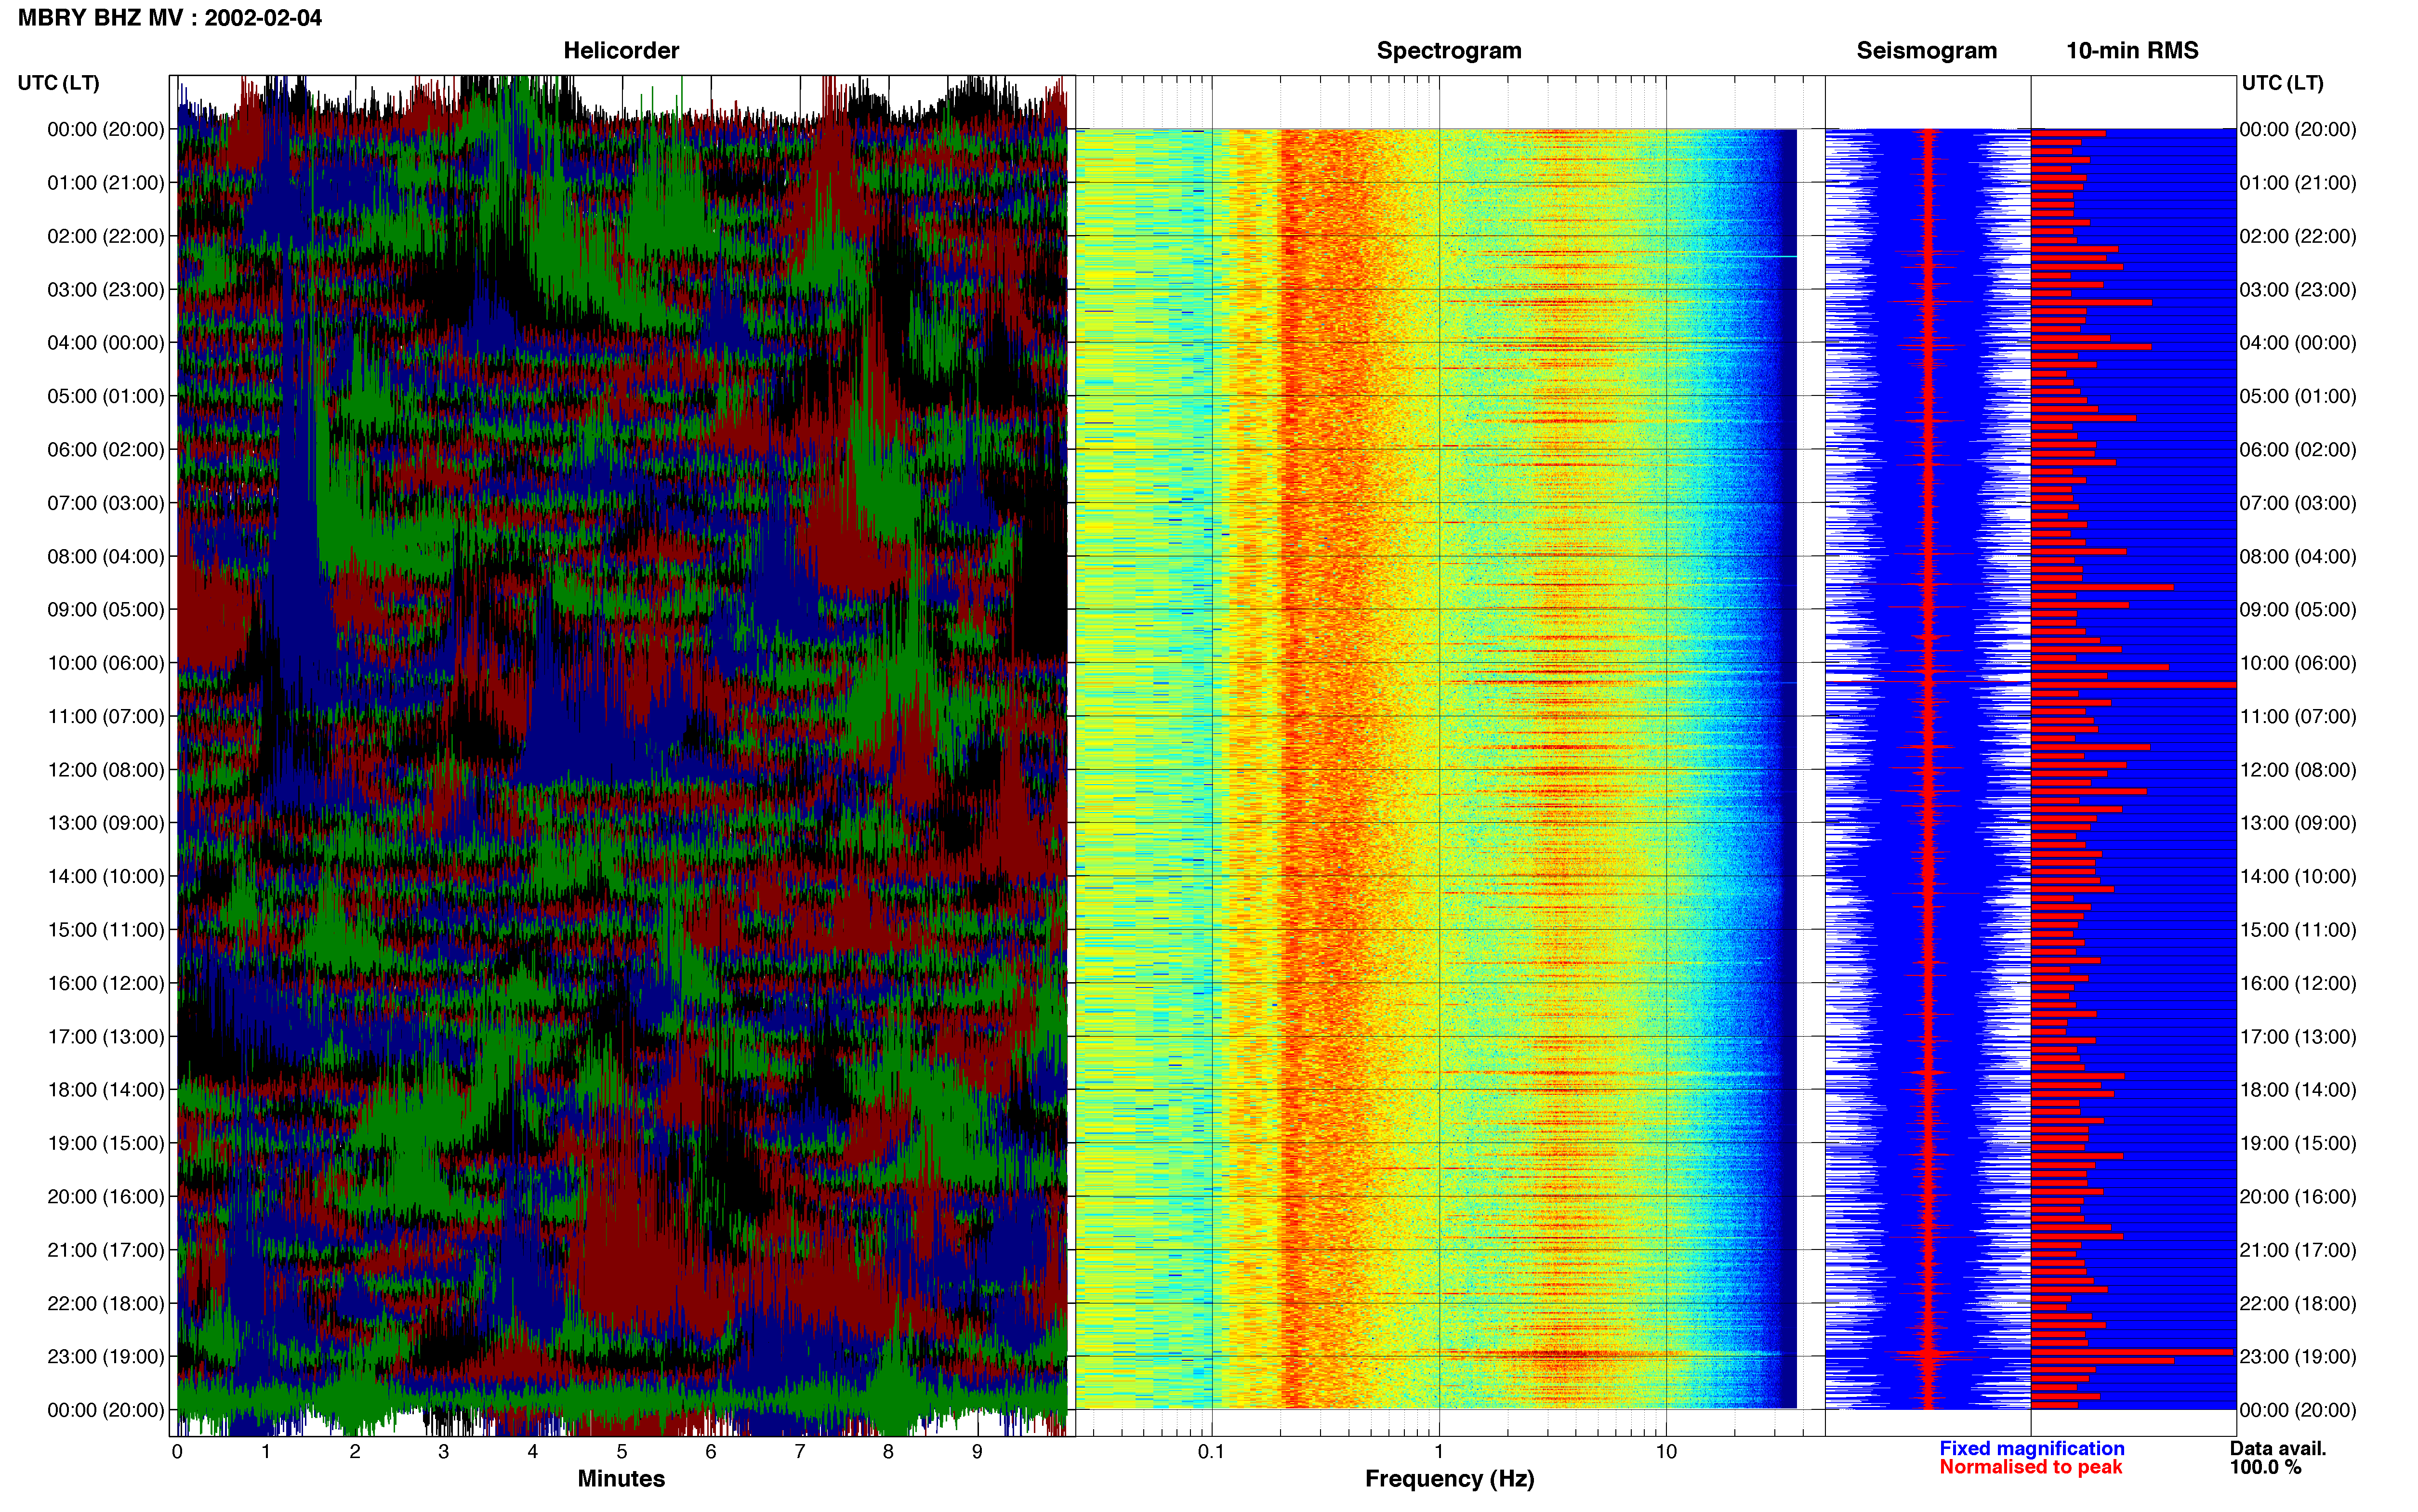The height and width of the screenshot is (1512, 2418).
Task: Click tick label 3 on the Minutes axis
Action: tap(444, 1452)
